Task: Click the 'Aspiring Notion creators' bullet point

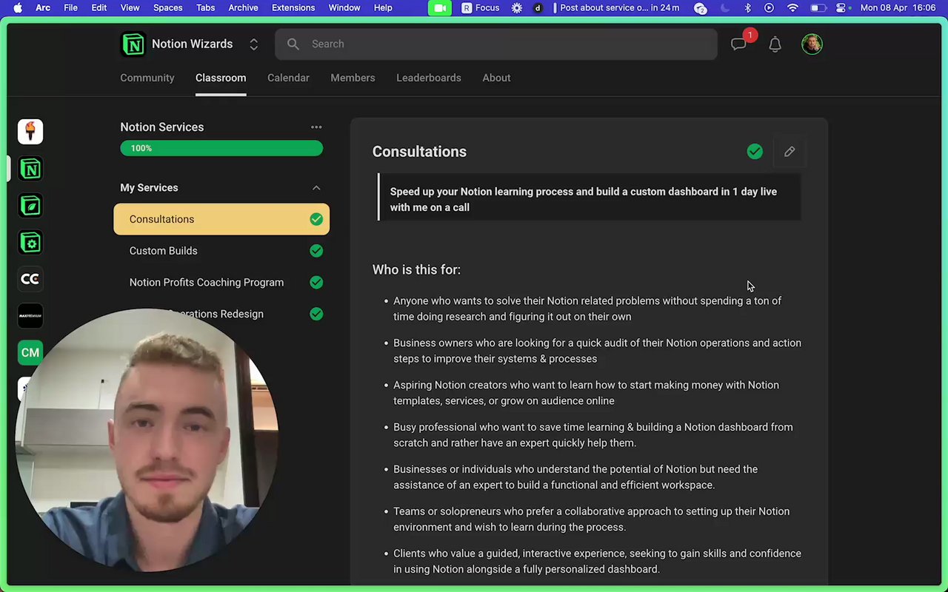Action: pos(586,393)
